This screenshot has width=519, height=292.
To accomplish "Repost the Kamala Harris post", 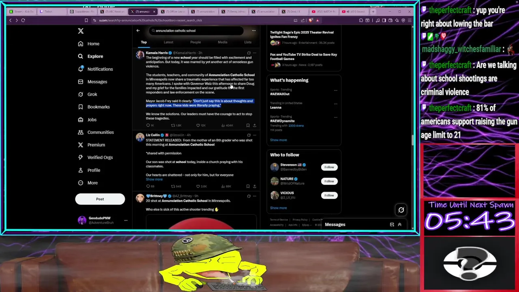I will tap(176, 125).
